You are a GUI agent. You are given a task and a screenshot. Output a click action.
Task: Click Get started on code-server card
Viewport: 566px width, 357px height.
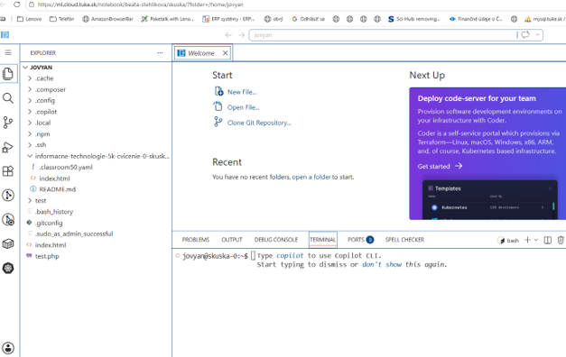(440, 166)
